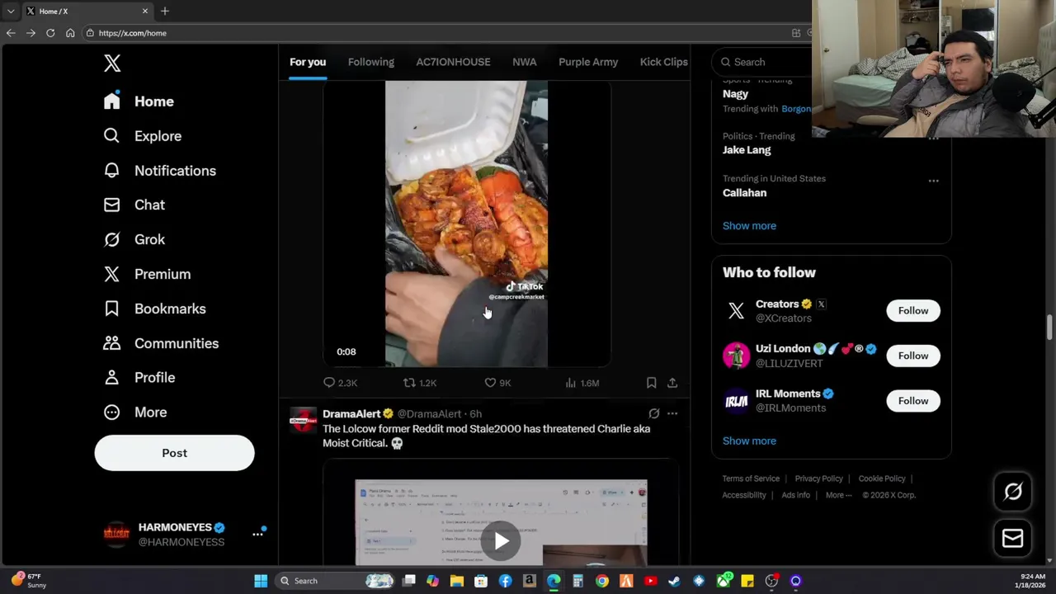Expand the footer More options

coord(838,495)
